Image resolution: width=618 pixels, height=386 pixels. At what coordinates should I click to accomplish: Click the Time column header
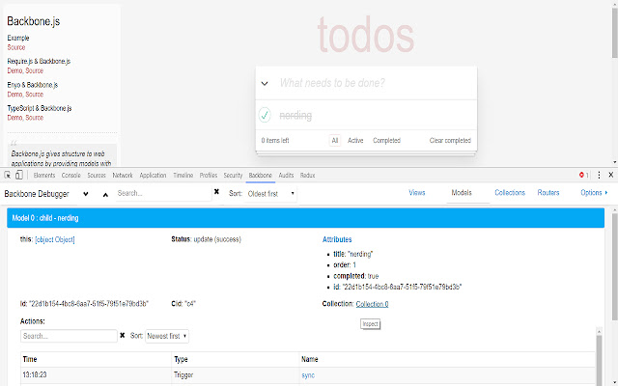click(30, 359)
